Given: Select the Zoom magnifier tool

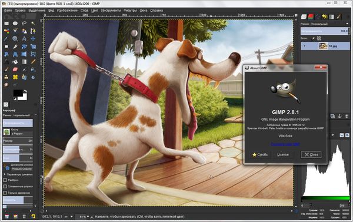Looking at the screenshot, I should pos(15,39).
